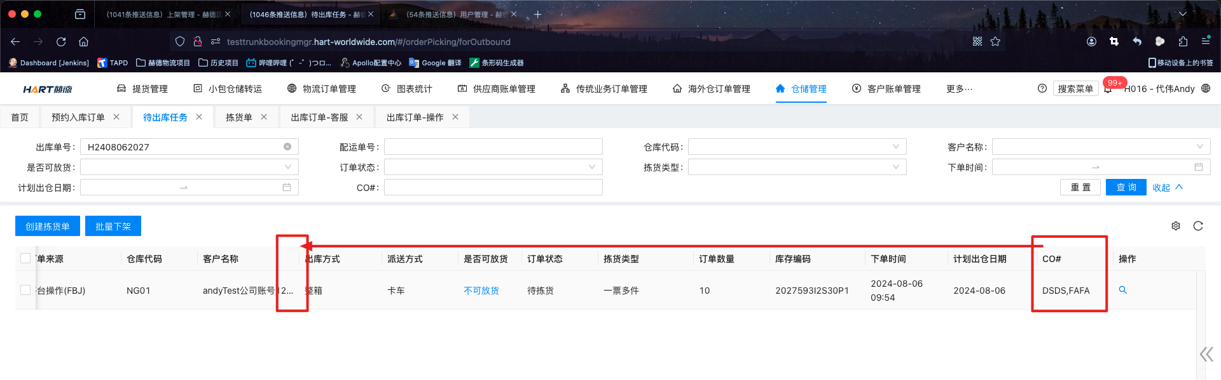Click the magnifier icon in the 操作 column
The image size is (1221, 380).
pos(1123,290)
